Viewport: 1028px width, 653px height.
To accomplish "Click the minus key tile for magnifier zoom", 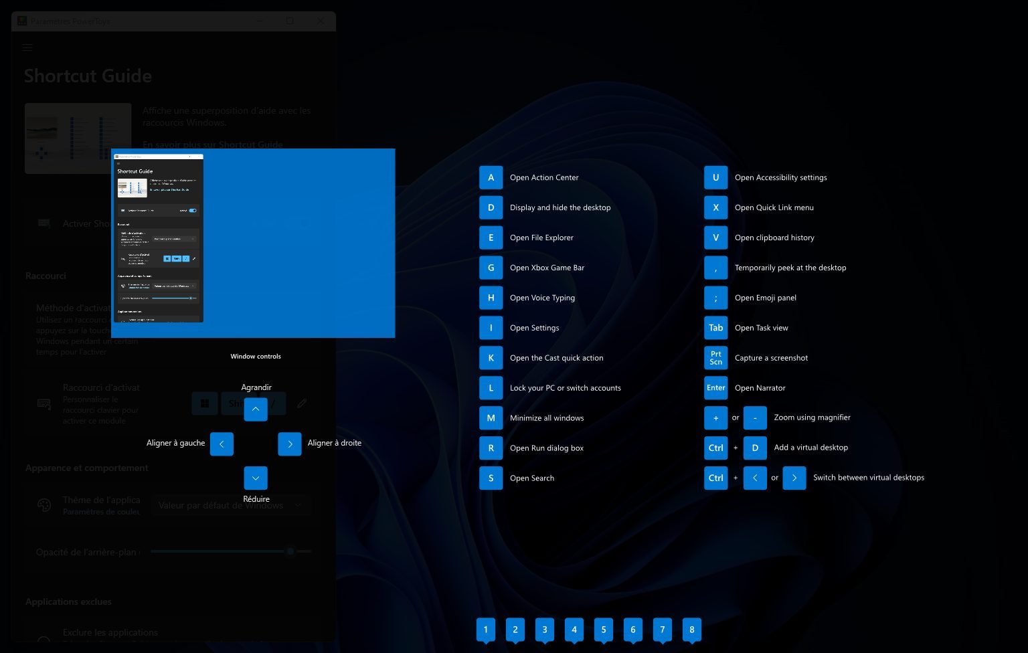I will (755, 417).
